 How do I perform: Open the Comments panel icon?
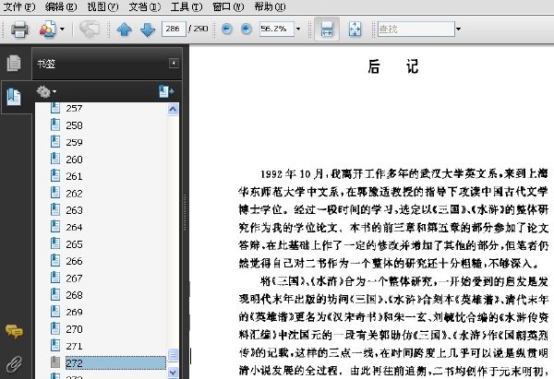(14, 331)
